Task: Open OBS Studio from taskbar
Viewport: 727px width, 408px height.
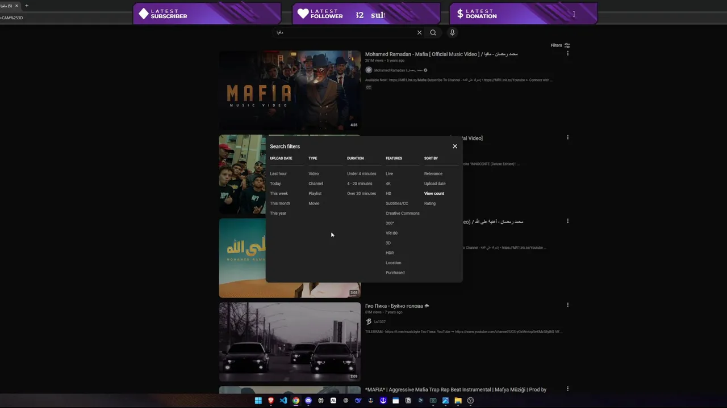Action: pyautogui.click(x=470, y=401)
